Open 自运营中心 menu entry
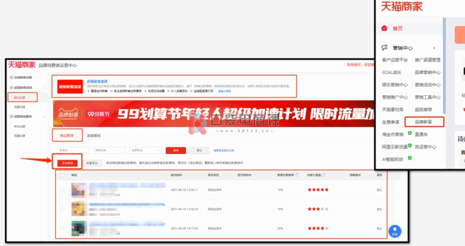The width and height of the screenshot is (465, 246). coord(425,147)
